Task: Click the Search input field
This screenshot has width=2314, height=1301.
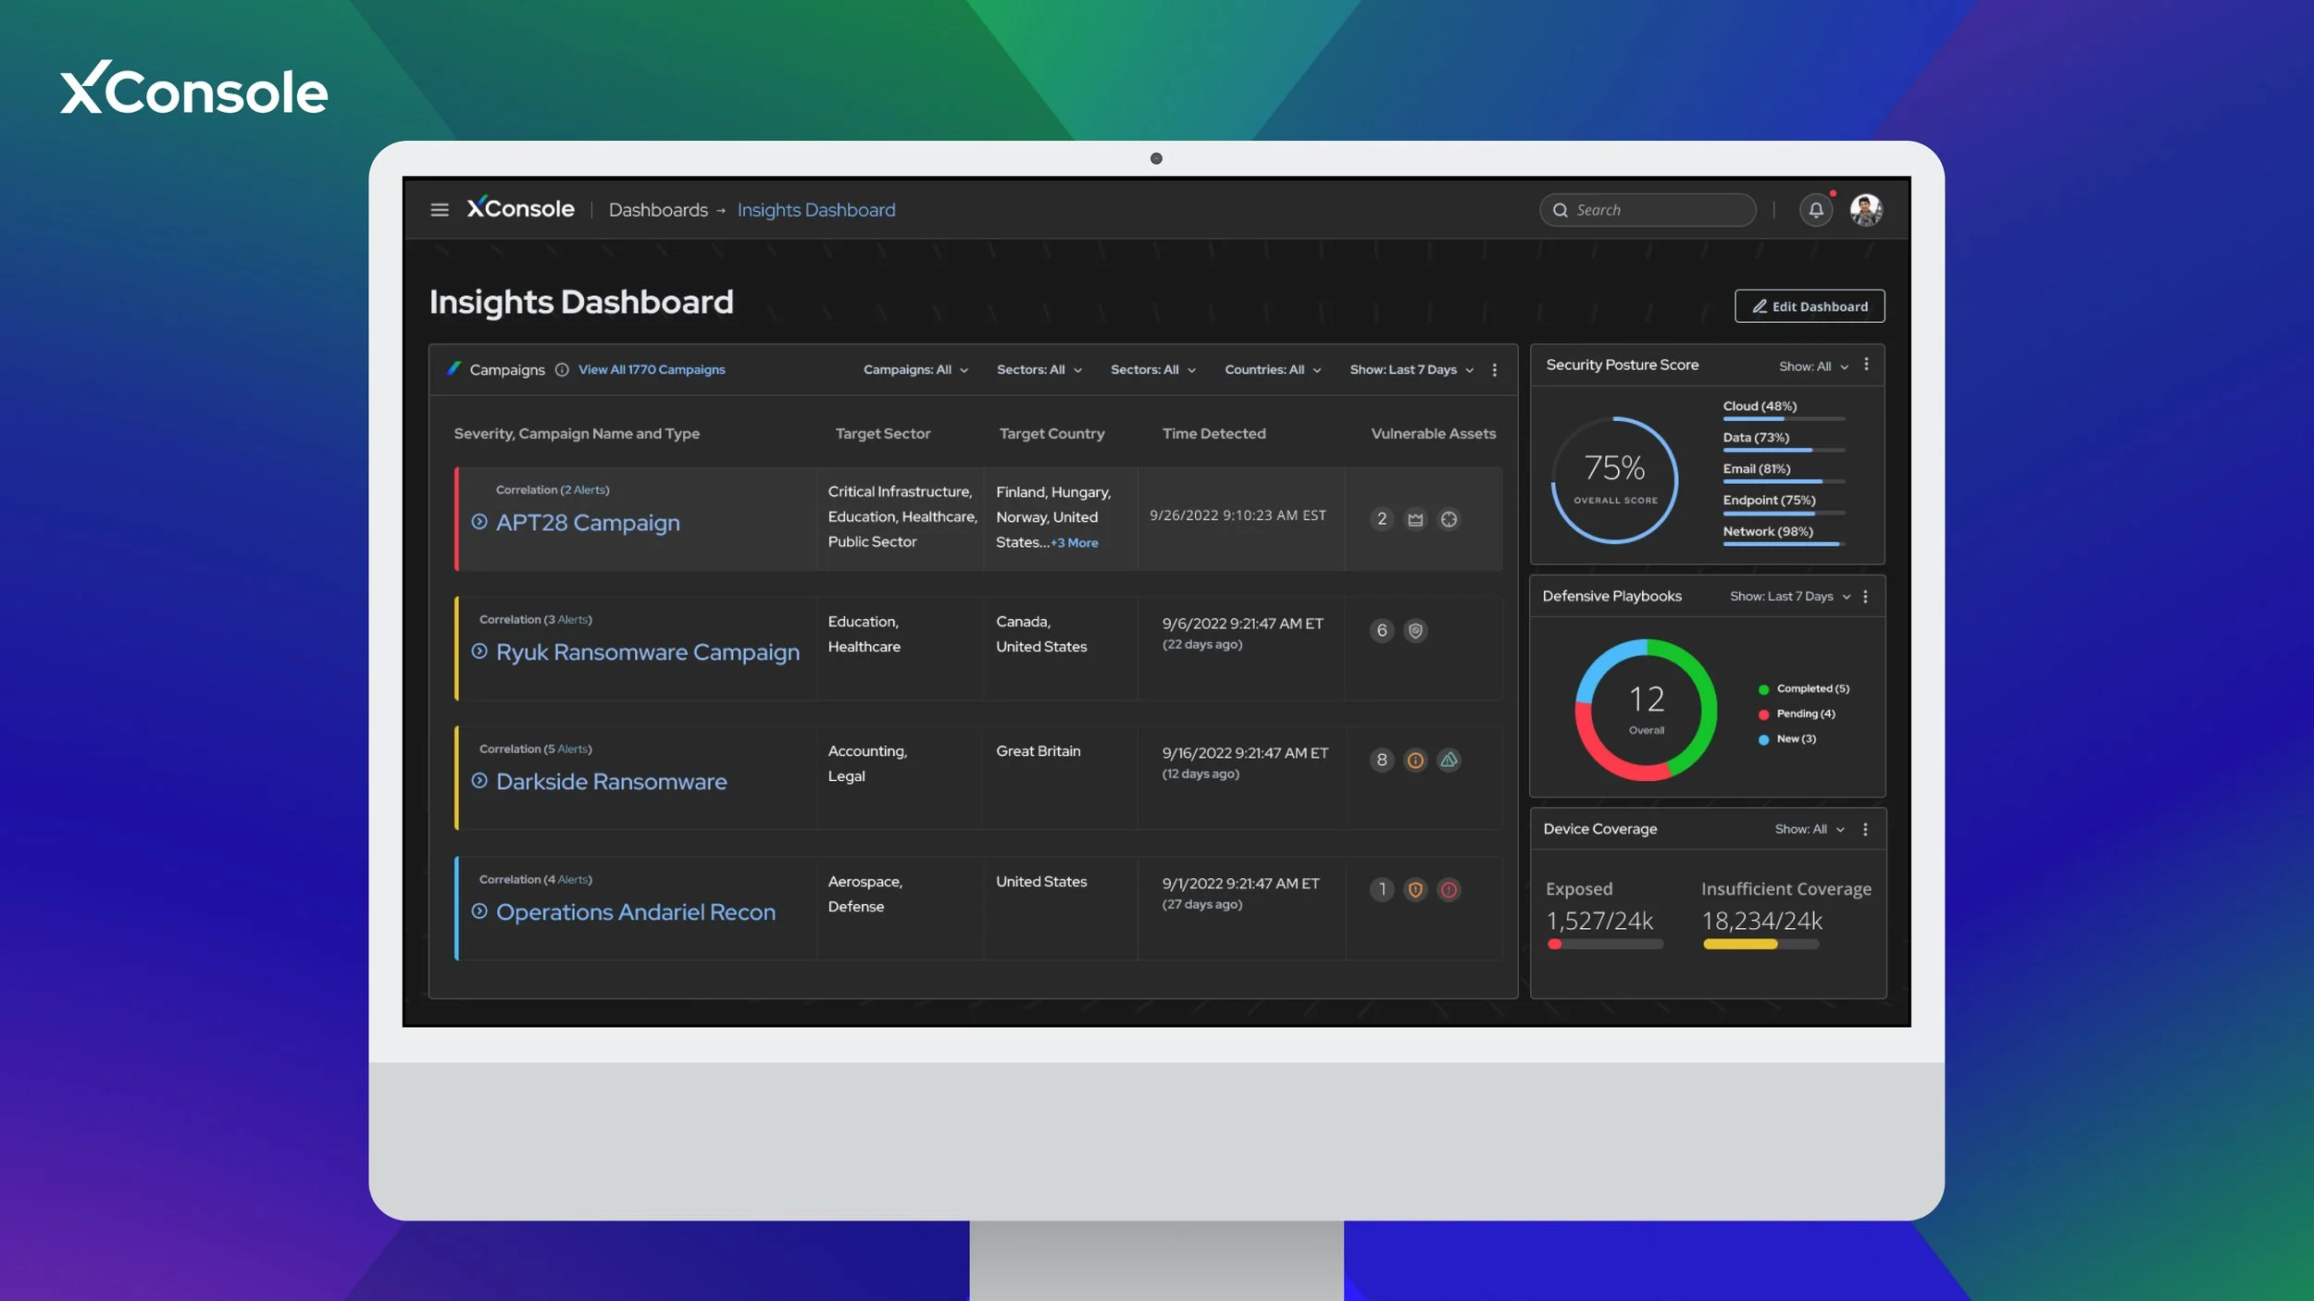Action: 1657,210
